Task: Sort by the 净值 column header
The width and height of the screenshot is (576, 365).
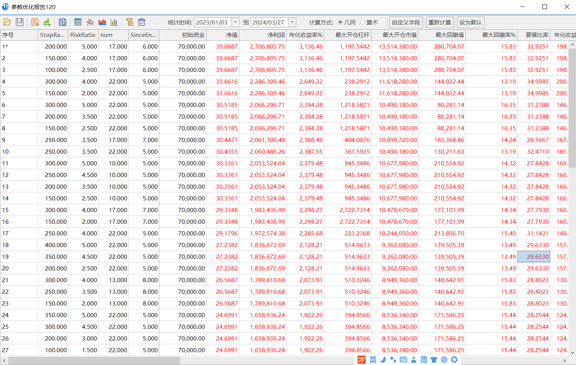Action: [x=223, y=35]
